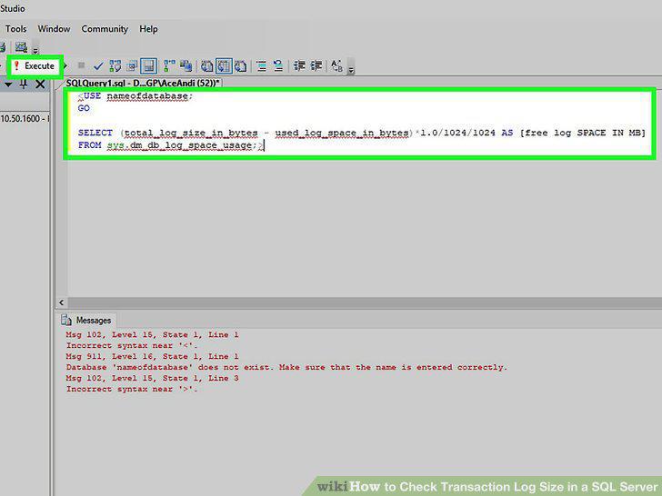This screenshot has width=662, height=496.
Task: Uncomment the selected lines
Action: tap(278, 66)
